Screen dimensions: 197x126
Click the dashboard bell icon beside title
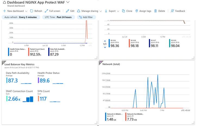4,2
